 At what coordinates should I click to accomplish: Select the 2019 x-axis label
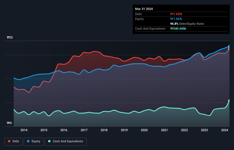pyautogui.click(x=124, y=130)
